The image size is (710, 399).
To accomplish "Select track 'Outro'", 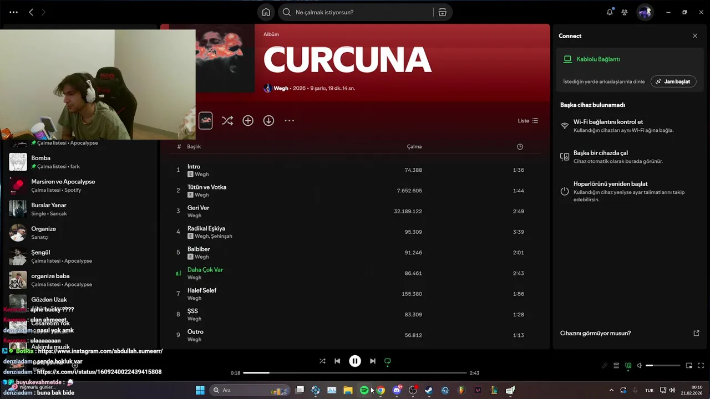I will 195,331.
